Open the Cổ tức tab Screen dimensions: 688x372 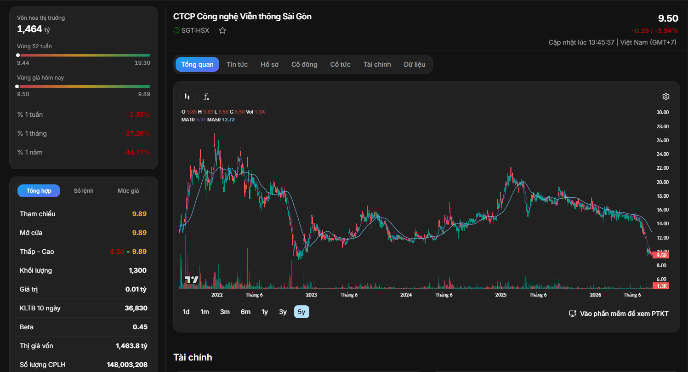(340, 64)
